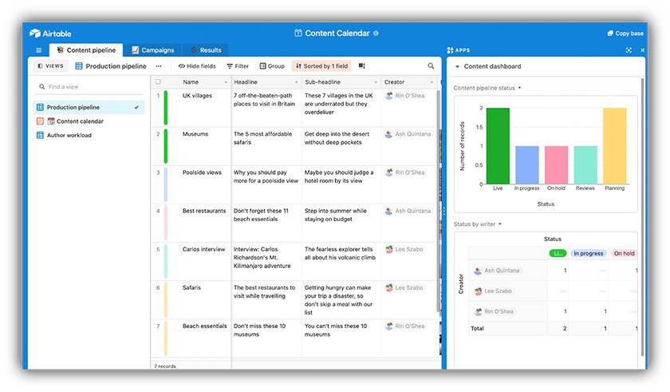Click Rin O'Shea row in Status by writer
Viewport: 670px width, 392px height.
click(554, 311)
